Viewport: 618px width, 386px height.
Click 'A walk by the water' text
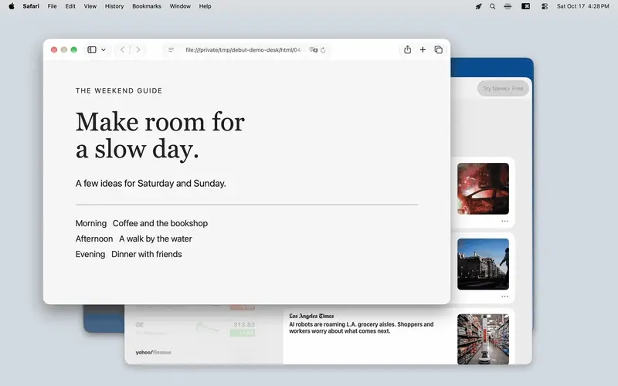click(x=155, y=239)
